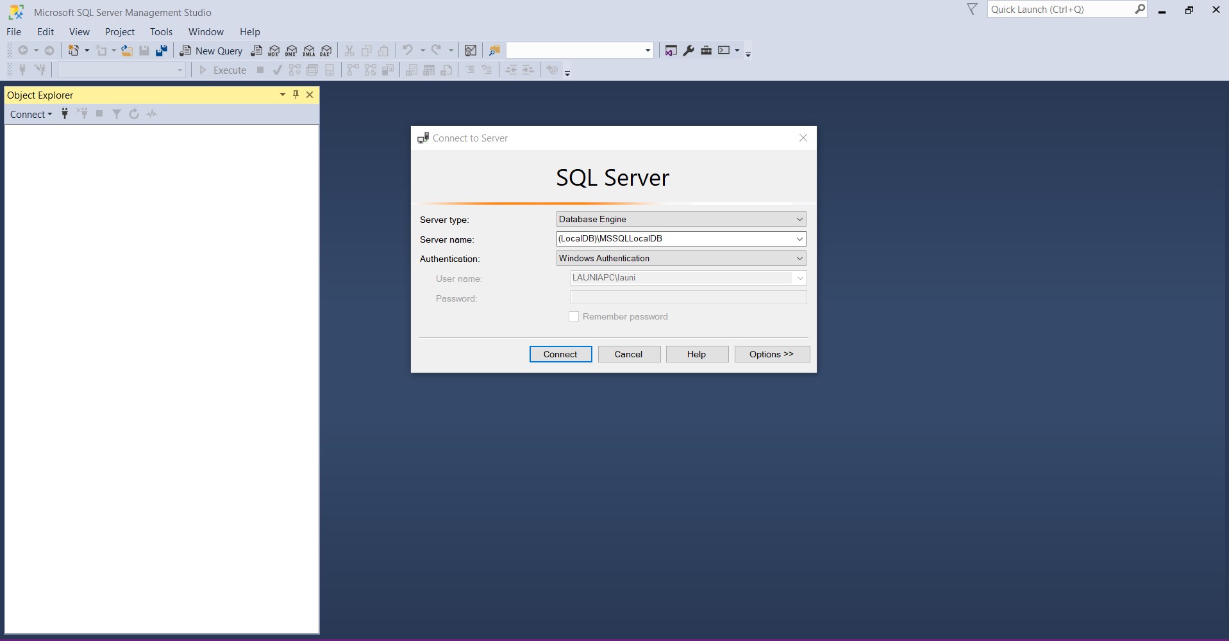Click the Toolbox briefcase icon
Image resolution: width=1229 pixels, height=641 pixels.
[706, 51]
